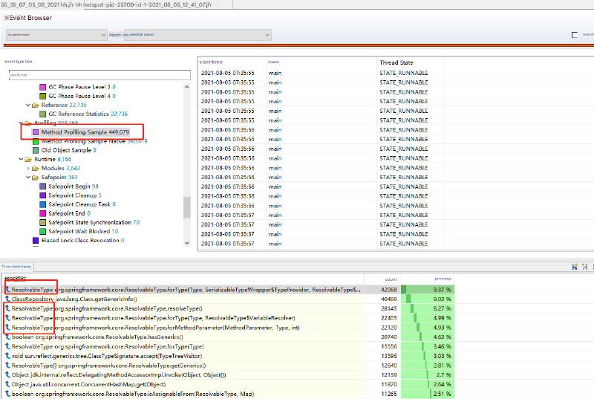
Task: Expand the Modules folder node
Action: click(x=27, y=169)
